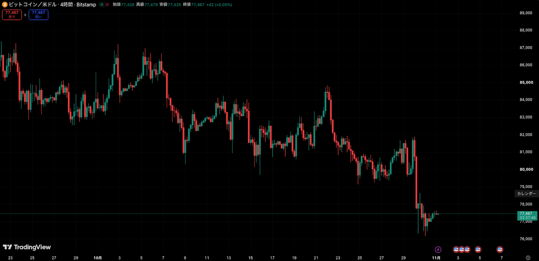Click the red 売り sell button

11,14
